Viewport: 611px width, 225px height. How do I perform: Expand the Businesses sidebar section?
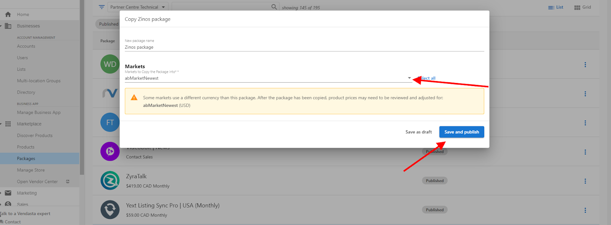1,26
